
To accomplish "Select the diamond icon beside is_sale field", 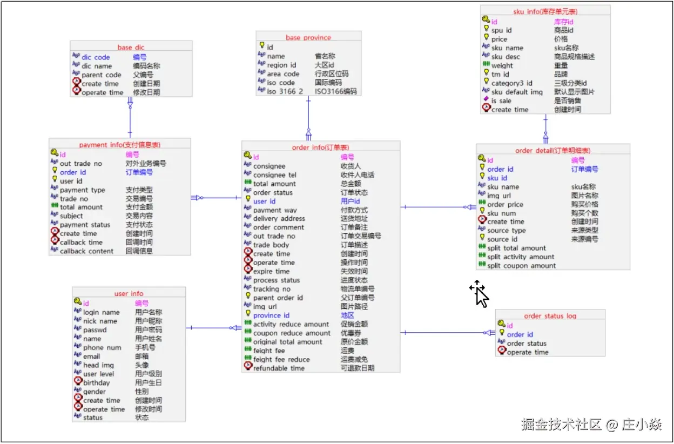I will click(x=486, y=100).
